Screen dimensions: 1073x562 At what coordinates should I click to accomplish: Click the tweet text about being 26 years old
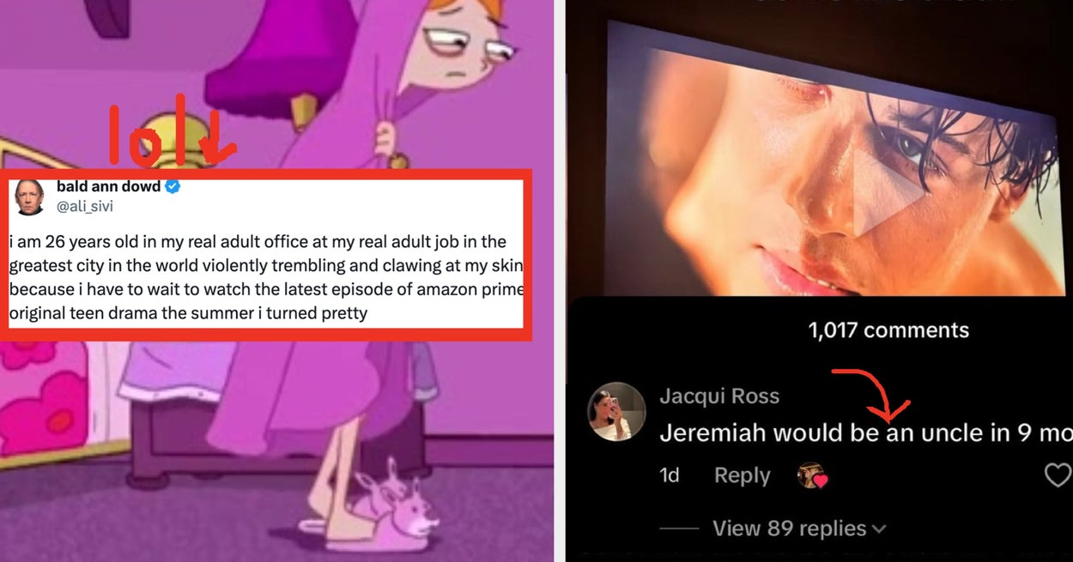(x=266, y=277)
